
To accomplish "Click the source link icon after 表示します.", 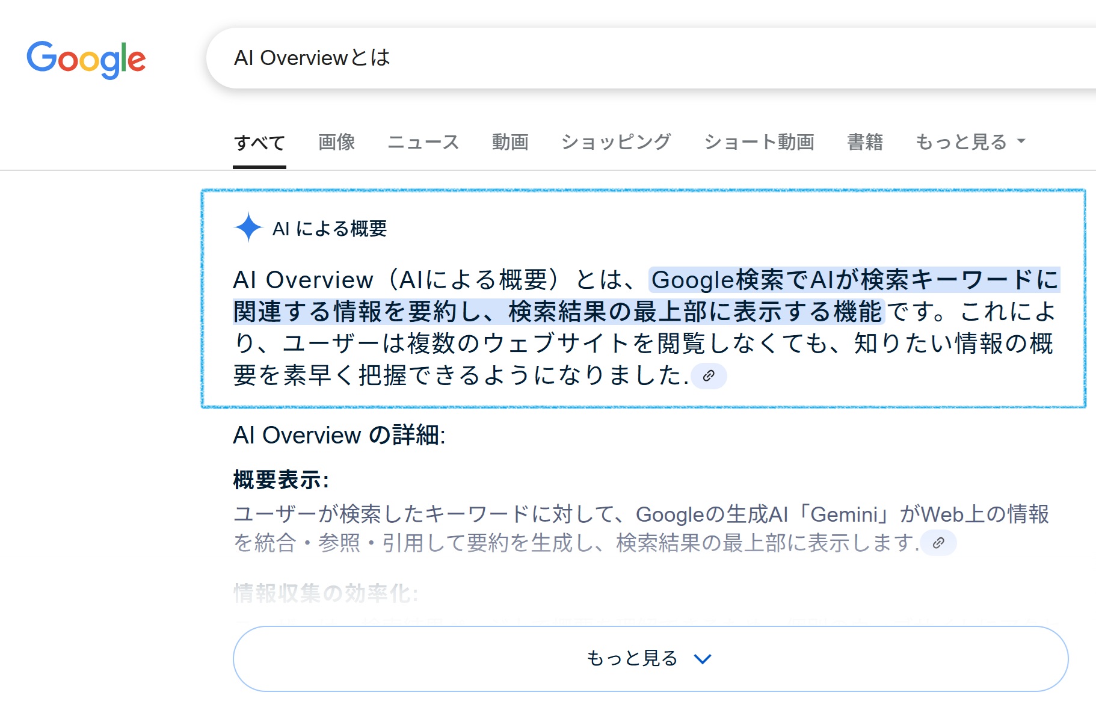I will [938, 543].
